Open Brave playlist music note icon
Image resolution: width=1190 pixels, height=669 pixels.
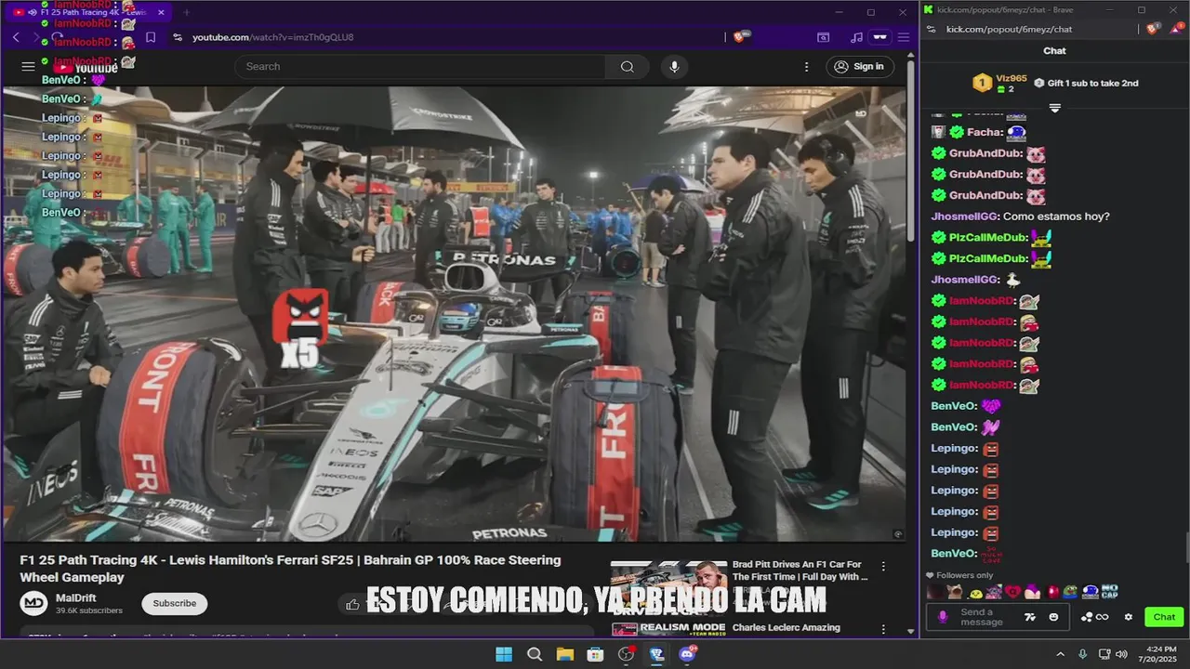pos(856,37)
